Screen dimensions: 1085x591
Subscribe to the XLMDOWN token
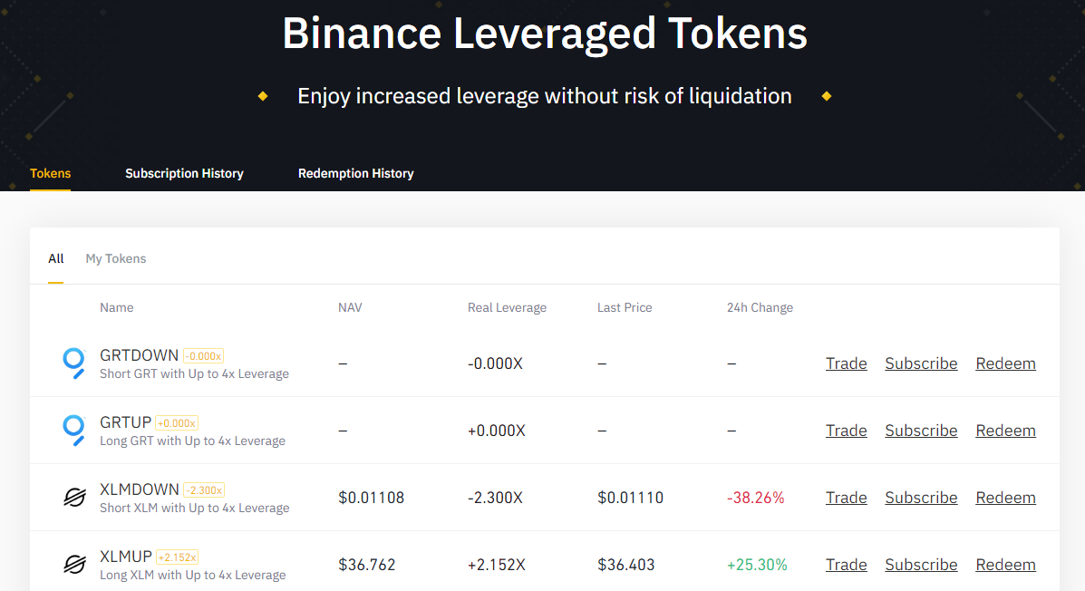pos(921,498)
